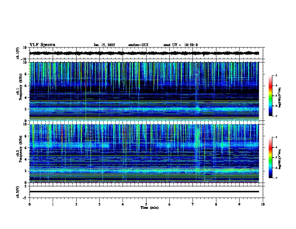Click the "Time (min)" x-axis label

pos(149,208)
